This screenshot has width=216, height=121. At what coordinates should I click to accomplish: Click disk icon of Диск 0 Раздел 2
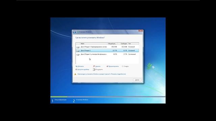[x=78, y=51]
